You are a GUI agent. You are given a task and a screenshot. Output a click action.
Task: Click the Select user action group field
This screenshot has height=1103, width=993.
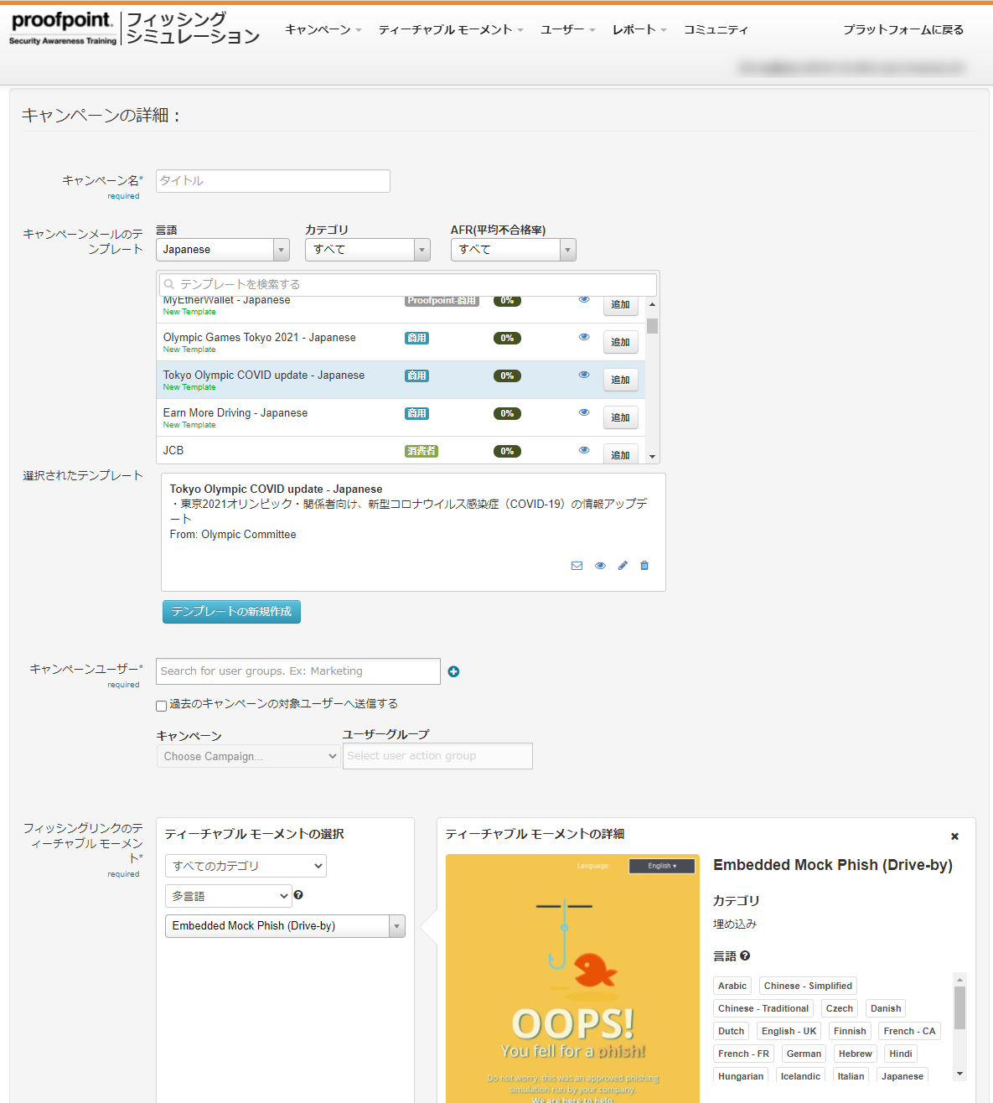pos(437,756)
